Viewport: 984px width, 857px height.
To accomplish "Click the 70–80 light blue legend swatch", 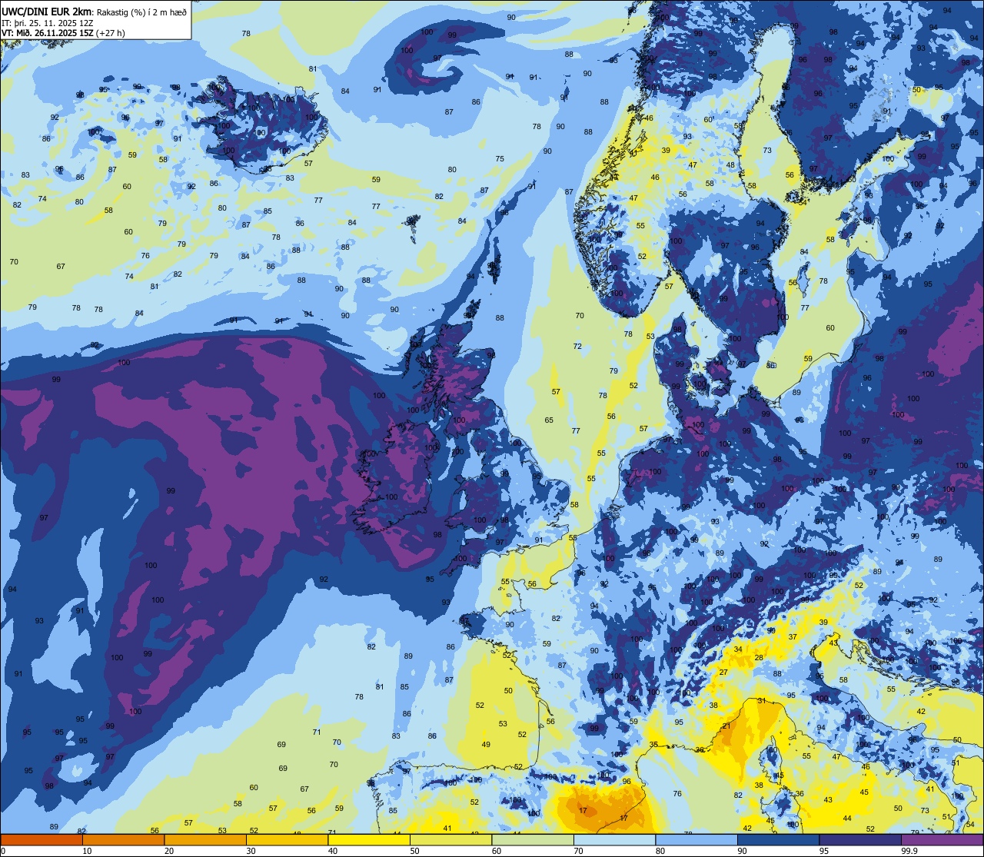I will (x=614, y=839).
